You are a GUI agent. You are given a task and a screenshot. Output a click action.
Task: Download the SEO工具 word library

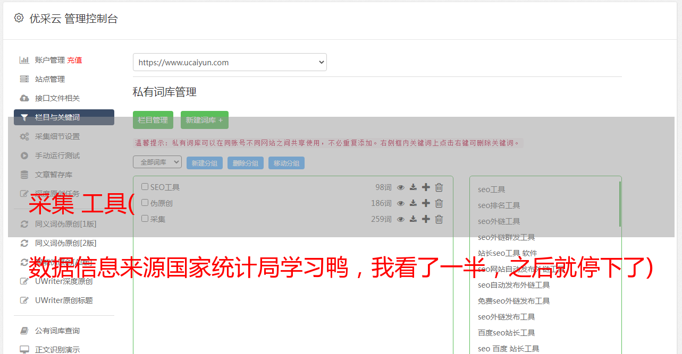point(413,187)
